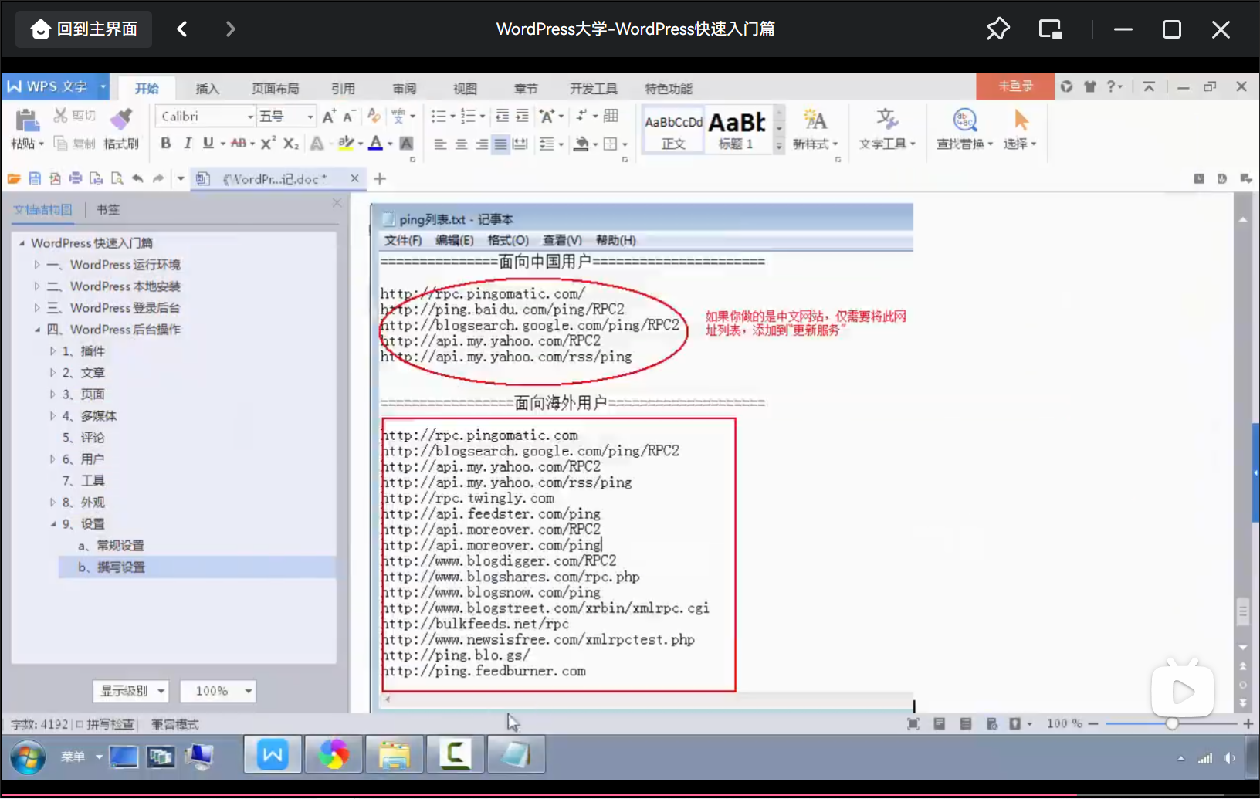Open the WPS taskbar icon
Image resolution: width=1260 pixels, height=799 pixels.
pyautogui.click(x=273, y=754)
